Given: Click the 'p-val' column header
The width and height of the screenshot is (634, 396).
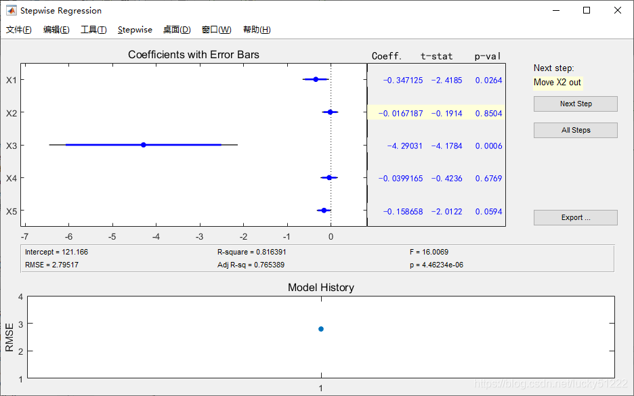Looking at the screenshot, I should [488, 56].
